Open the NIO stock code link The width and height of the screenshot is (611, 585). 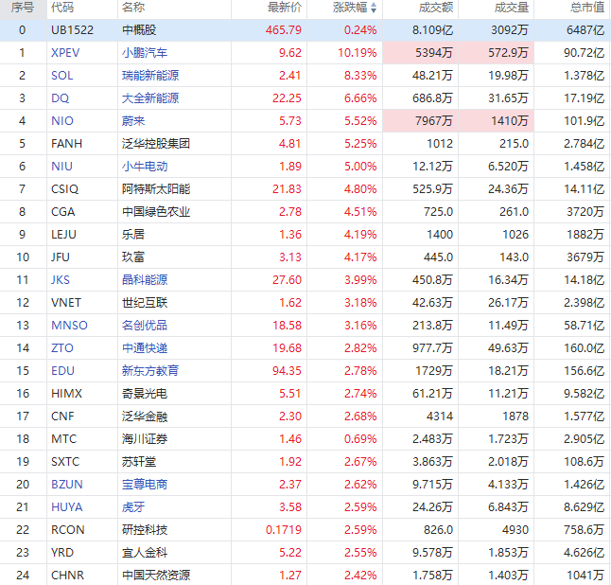(62, 121)
